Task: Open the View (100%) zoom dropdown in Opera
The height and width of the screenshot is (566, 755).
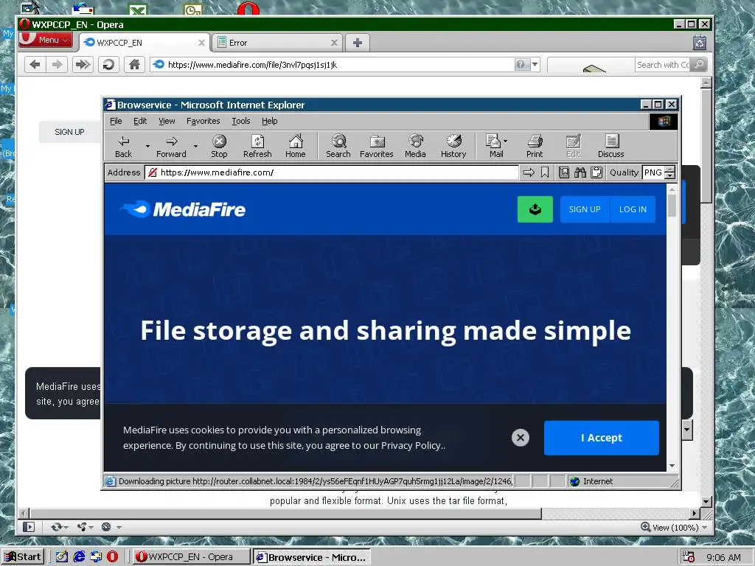Action: pyautogui.click(x=674, y=527)
